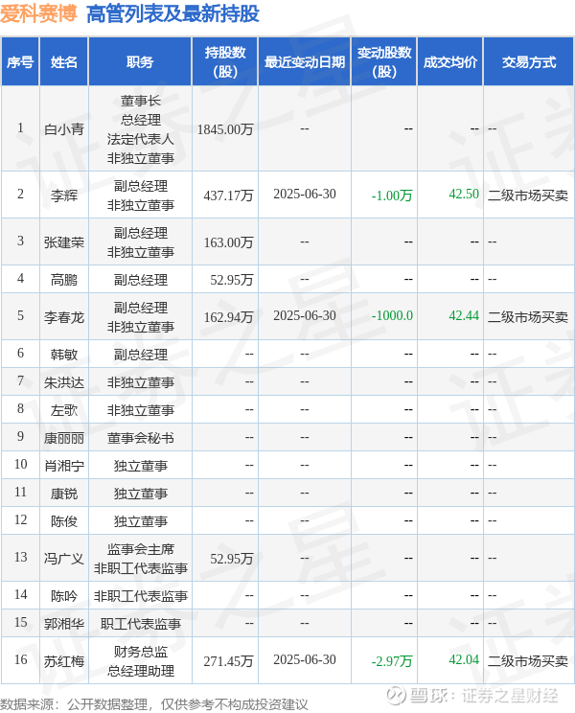The width and height of the screenshot is (575, 713).
Task: Click the 最近变动日期 column header
Action: pyautogui.click(x=305, y=62)
